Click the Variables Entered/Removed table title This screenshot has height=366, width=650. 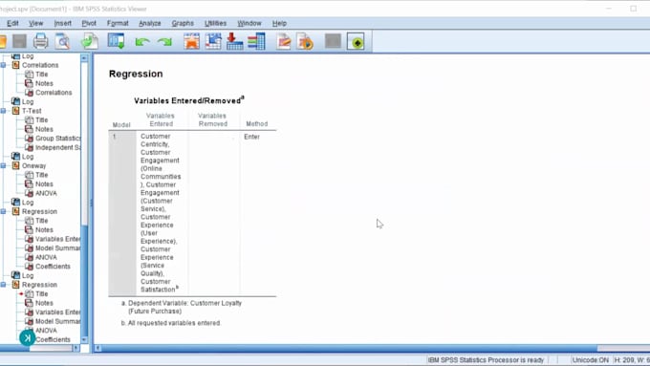click(189, 100)
